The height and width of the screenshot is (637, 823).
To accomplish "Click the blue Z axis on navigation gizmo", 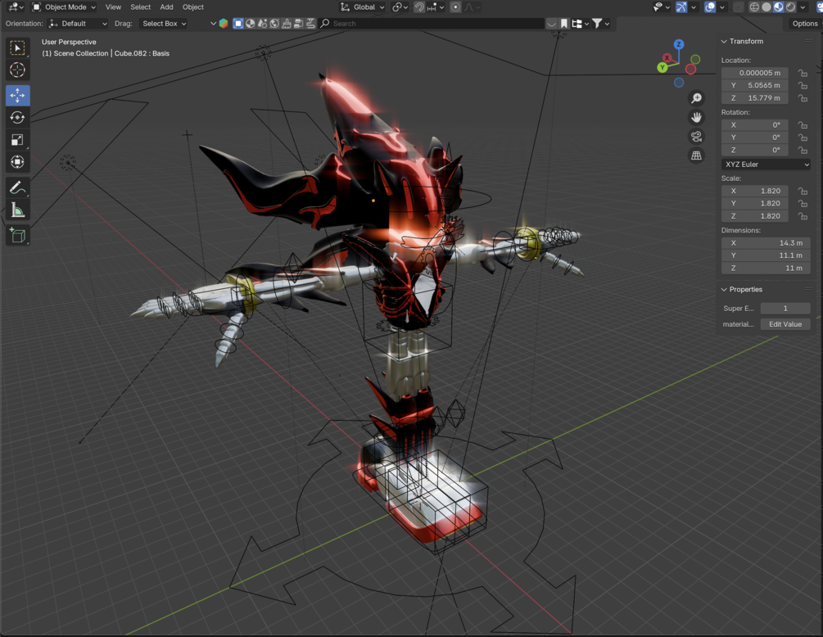I will 679,44.
